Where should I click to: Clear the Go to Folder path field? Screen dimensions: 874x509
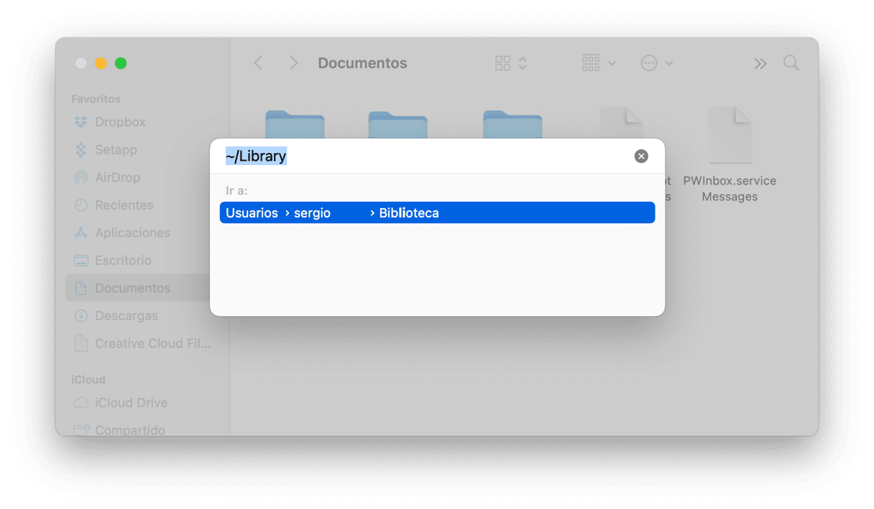641,157
